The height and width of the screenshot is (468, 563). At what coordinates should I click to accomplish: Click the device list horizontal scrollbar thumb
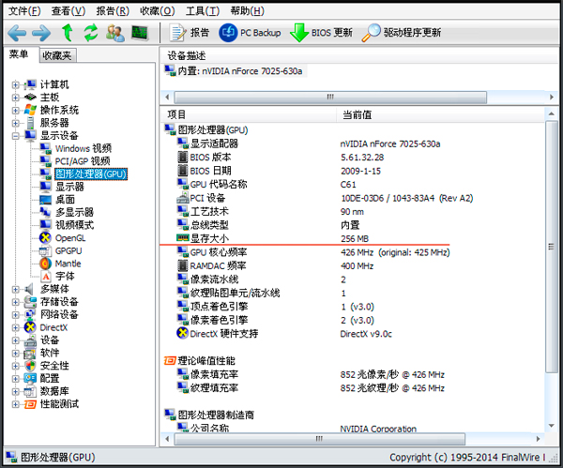point(330,97)
